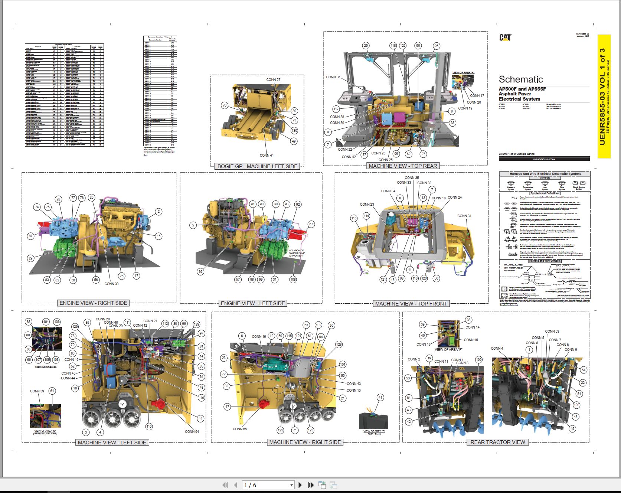Click callout 67 in engine left view
Screen dimensions: 621x493
point(311,224)
